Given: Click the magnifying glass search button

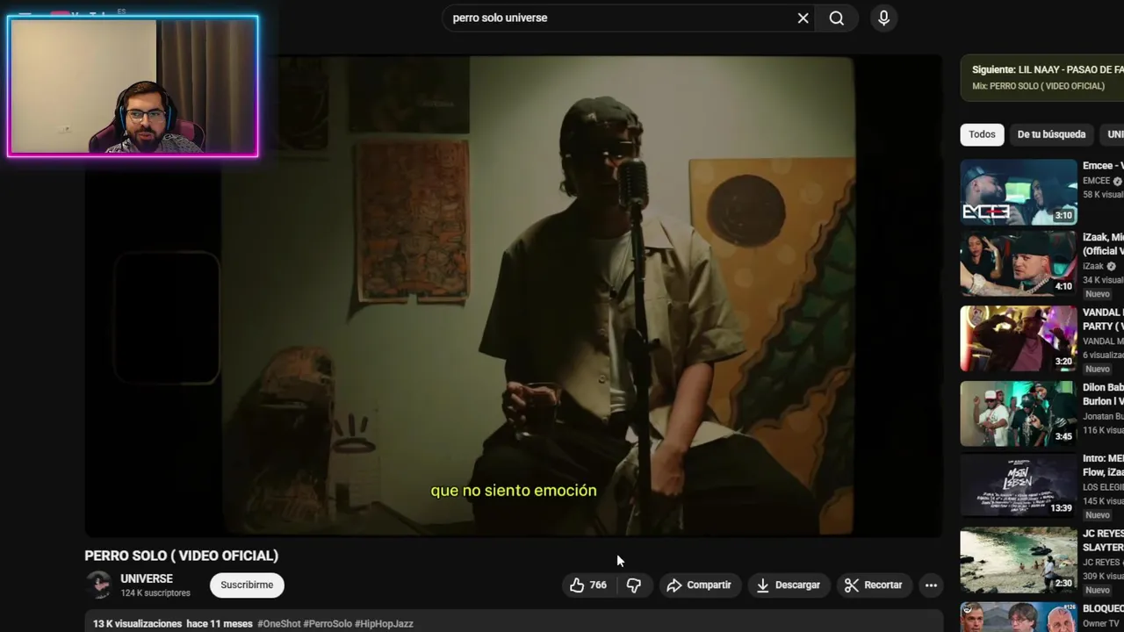Looking at the screenshot, I should (x=837, y=18).
